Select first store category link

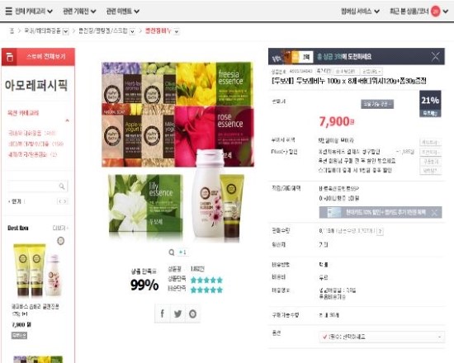click(x=31, y=133)
